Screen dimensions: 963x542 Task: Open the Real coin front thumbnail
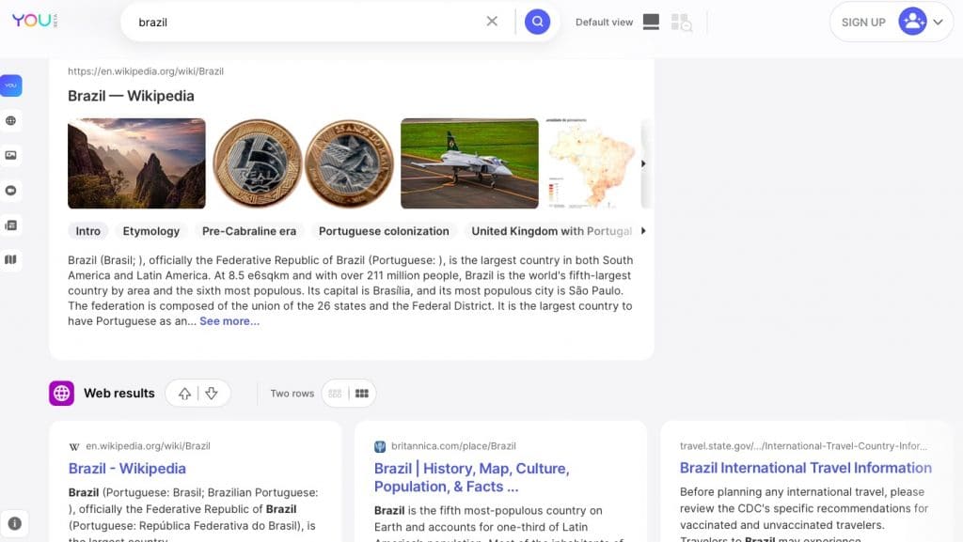[258, 163]
